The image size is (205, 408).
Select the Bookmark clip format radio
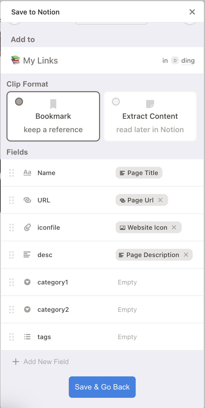[x=19, y=102]
